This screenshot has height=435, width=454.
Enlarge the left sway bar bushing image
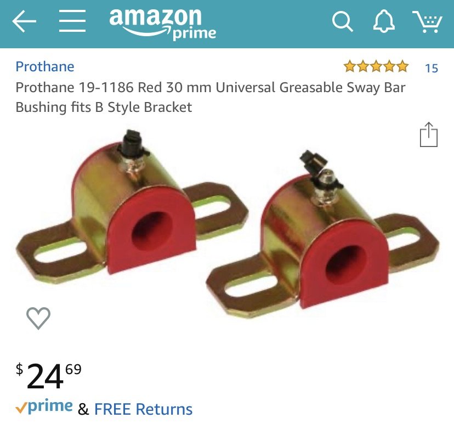(132, 206)
